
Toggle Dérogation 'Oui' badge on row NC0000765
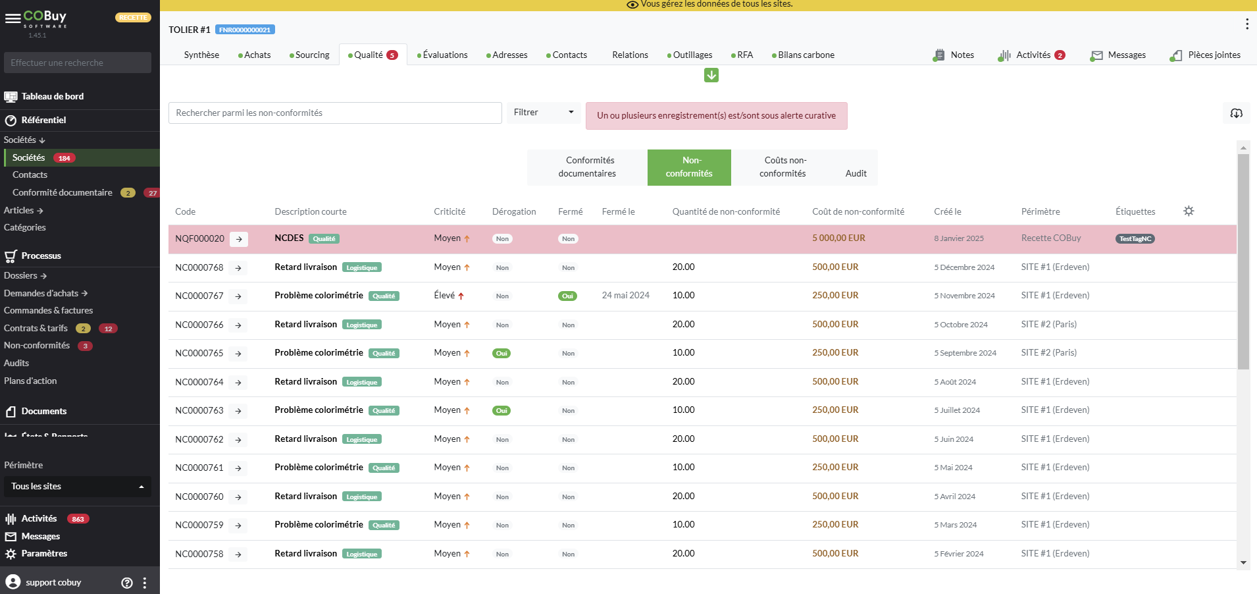[501, 354]
